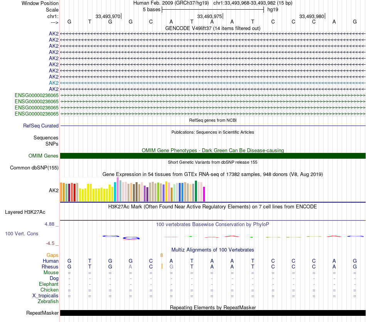366x322 pixels.
Task: Click the Common dbSNP(155) track label
Action: (x=34, y=168)
